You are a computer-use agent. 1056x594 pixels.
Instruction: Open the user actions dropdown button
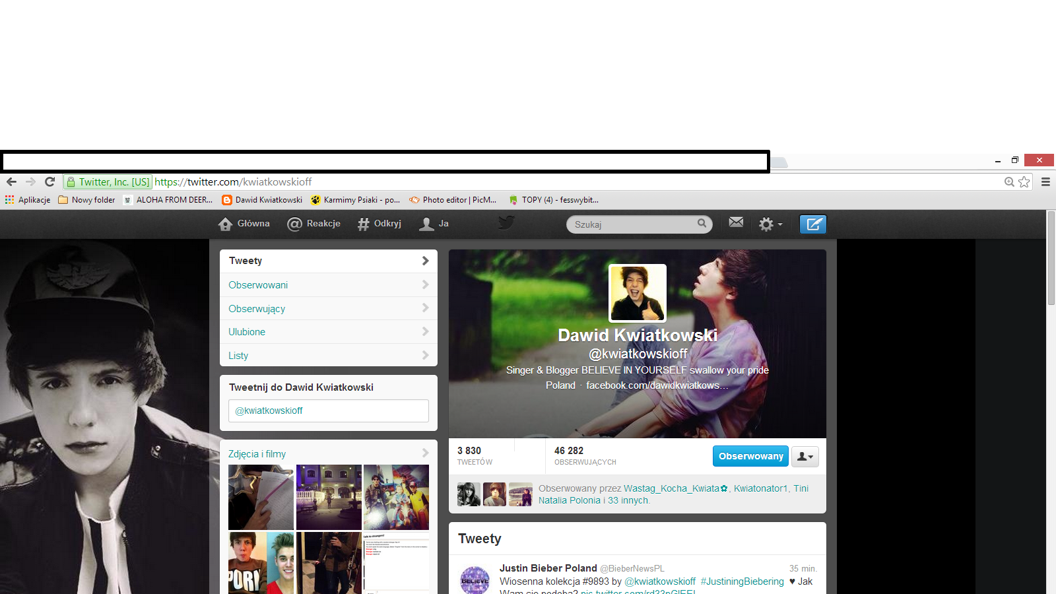(x=805, y=456)
